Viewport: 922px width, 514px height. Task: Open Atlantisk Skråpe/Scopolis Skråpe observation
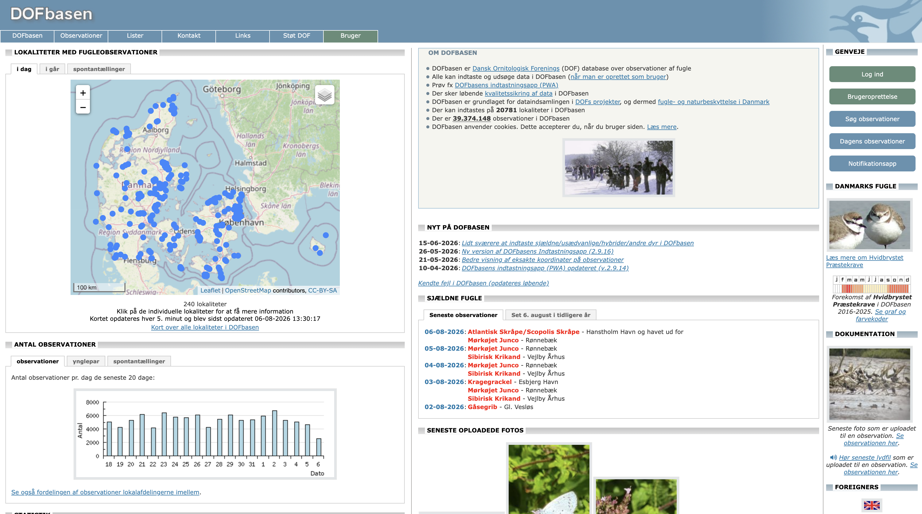click(523, 332)
